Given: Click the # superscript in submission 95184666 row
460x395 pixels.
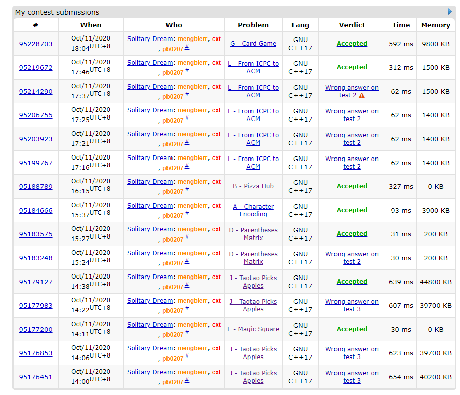Looking at the screenshot, I should point(187,214).
